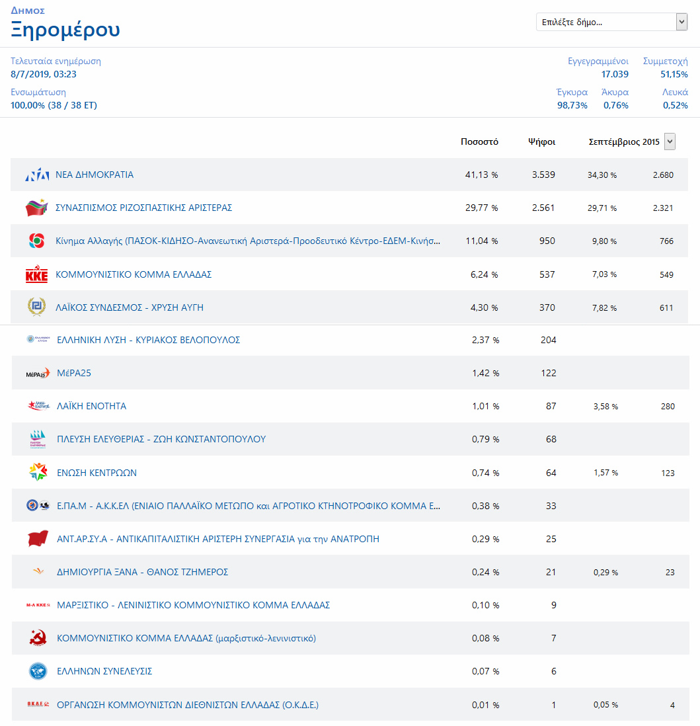Click Δημιουργία Ξανά 2015 votes 23
Viewport: 700px width, 726px height.
[670, 573]
